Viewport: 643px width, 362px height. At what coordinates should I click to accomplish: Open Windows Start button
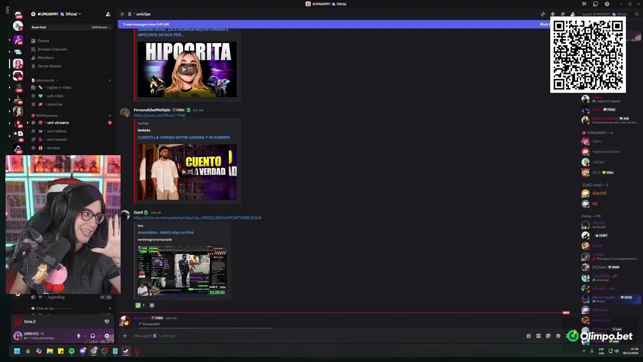click(x=17, y=351)
